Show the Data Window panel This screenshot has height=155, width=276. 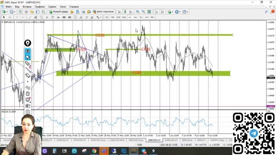pos(26,12)
